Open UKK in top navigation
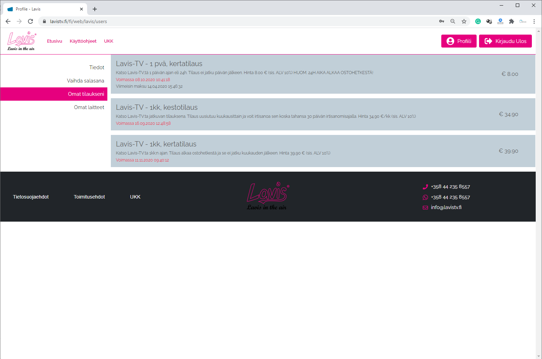Image resolution: width=542 pixels, height=359 pixels. (x=108, y=41)
